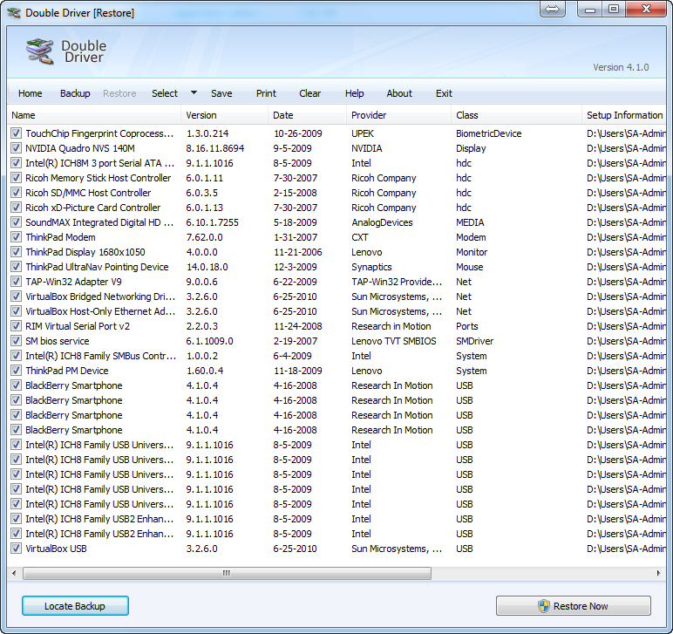This screenshot has width=673, height=634.
Task: Click the Lenovo TVT SMBIOS provider cell
Action: [393, 341]
